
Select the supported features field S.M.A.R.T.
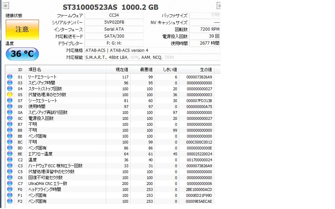[x=152, y=57]
